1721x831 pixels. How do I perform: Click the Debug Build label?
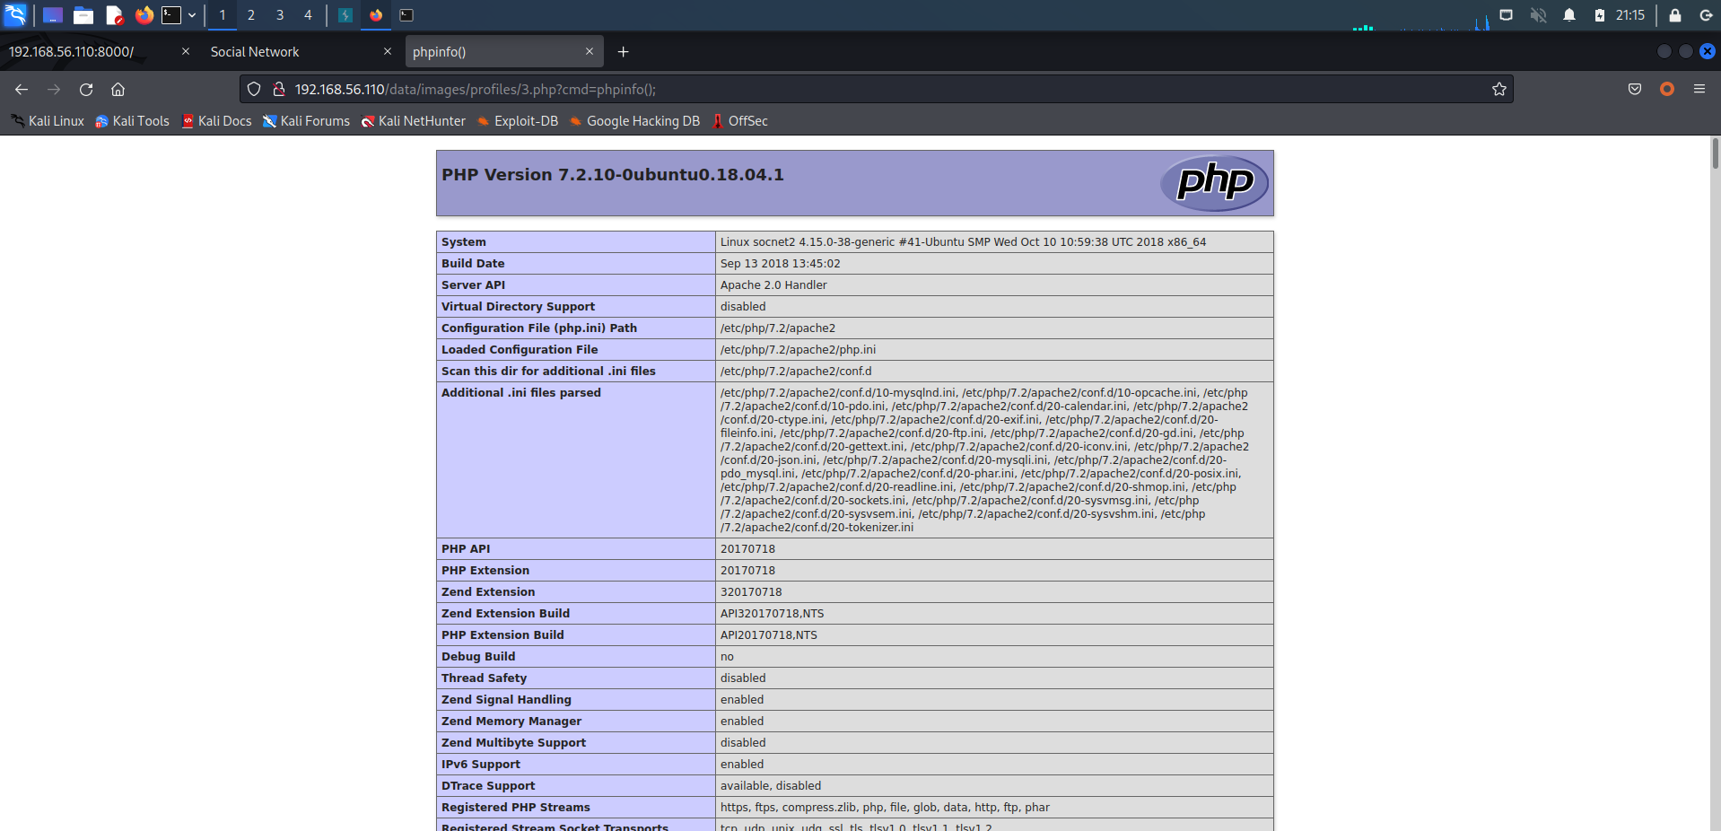click(478, 657)
